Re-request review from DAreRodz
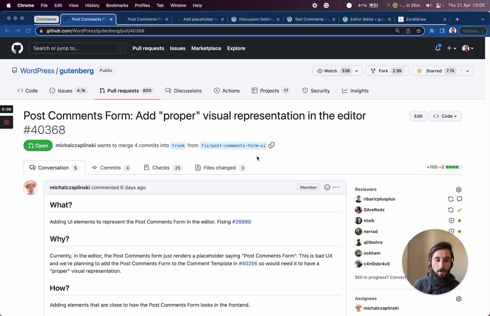 [x=451, y=210]
